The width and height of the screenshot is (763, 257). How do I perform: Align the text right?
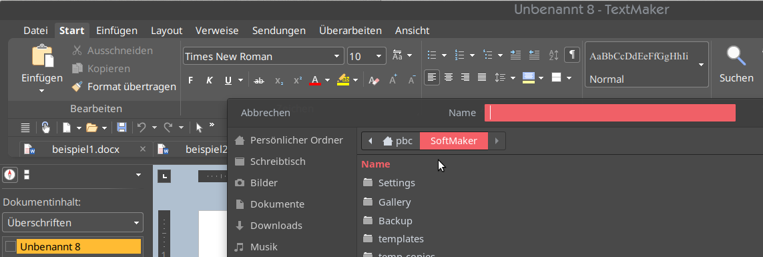pos(465,77)
